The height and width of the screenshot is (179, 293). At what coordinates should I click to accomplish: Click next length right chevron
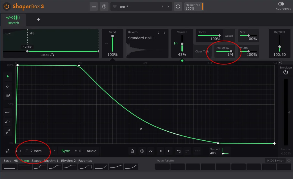(55, 151)
